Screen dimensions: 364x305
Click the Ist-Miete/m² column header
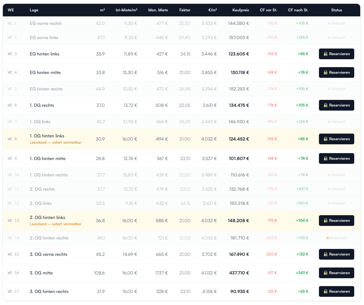[x=126, y=10]
